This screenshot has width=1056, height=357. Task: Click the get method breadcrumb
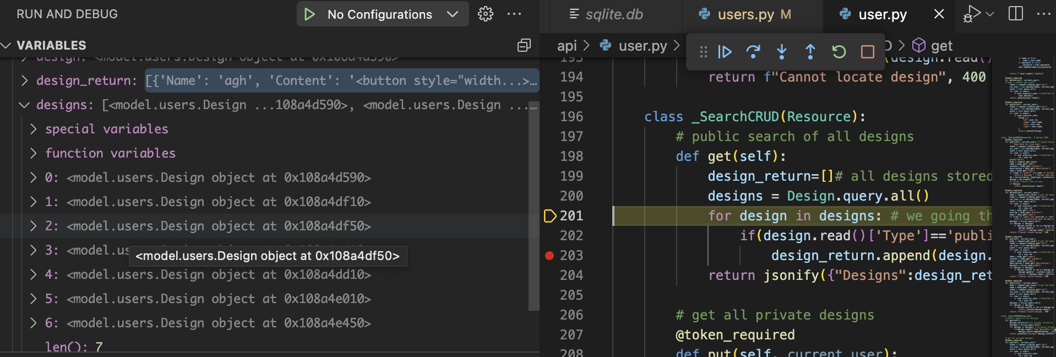tap(933, 46)
